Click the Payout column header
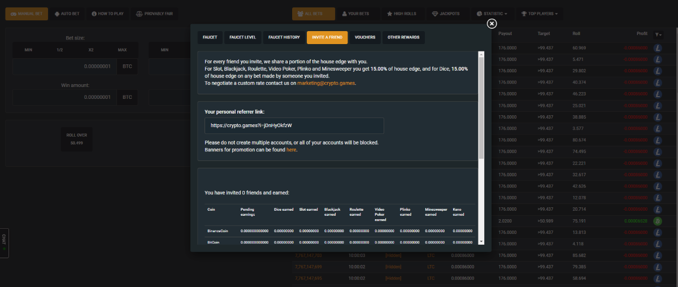Screen dimensions: 678x287 [x=506, y=33]
